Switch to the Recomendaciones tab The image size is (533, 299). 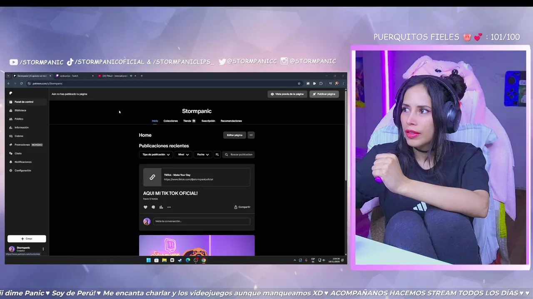231,121
